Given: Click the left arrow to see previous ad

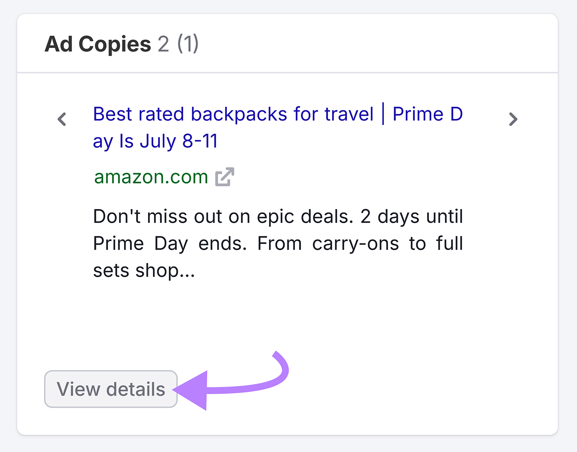Looking at the screenshot, I should pyautogui.click(x=62, y=119).
